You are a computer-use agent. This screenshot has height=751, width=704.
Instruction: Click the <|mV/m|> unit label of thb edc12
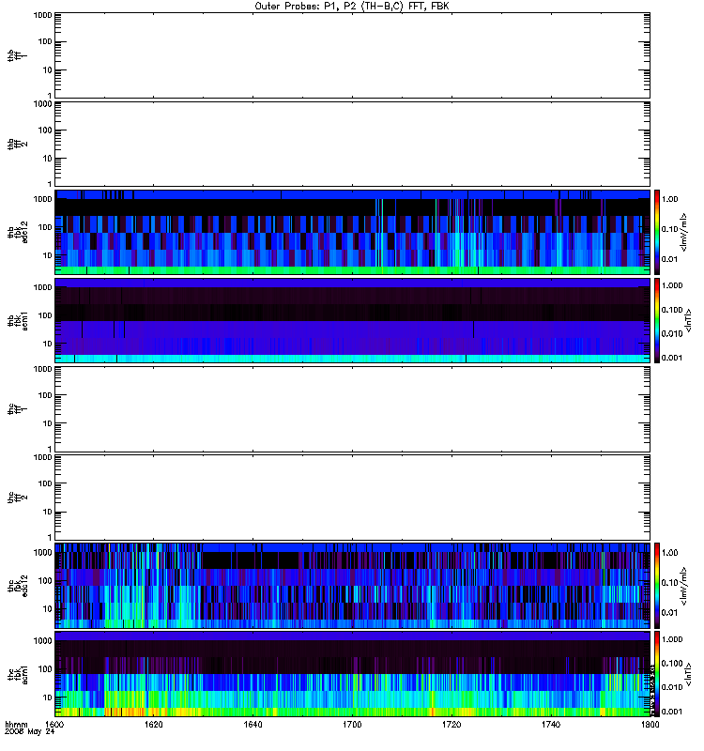click(684, 232)
